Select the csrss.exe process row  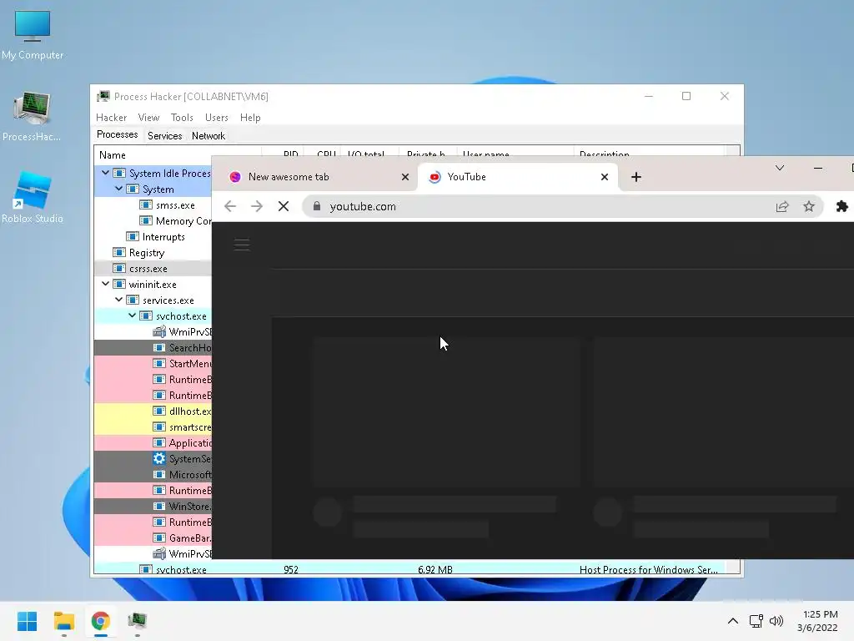[153, 268]
